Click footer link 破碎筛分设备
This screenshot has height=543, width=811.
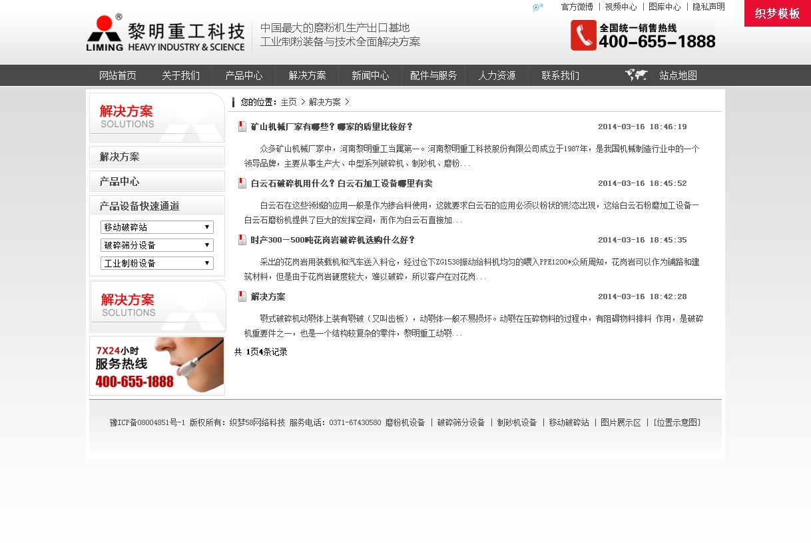pyautogui.click(x=461, y=422)
